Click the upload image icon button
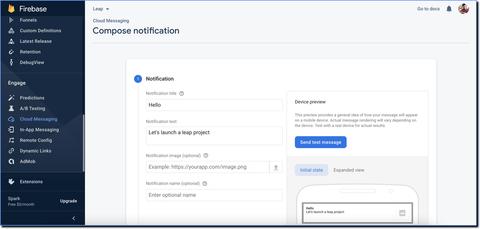480x229 pixels. [x=276, y=167]
